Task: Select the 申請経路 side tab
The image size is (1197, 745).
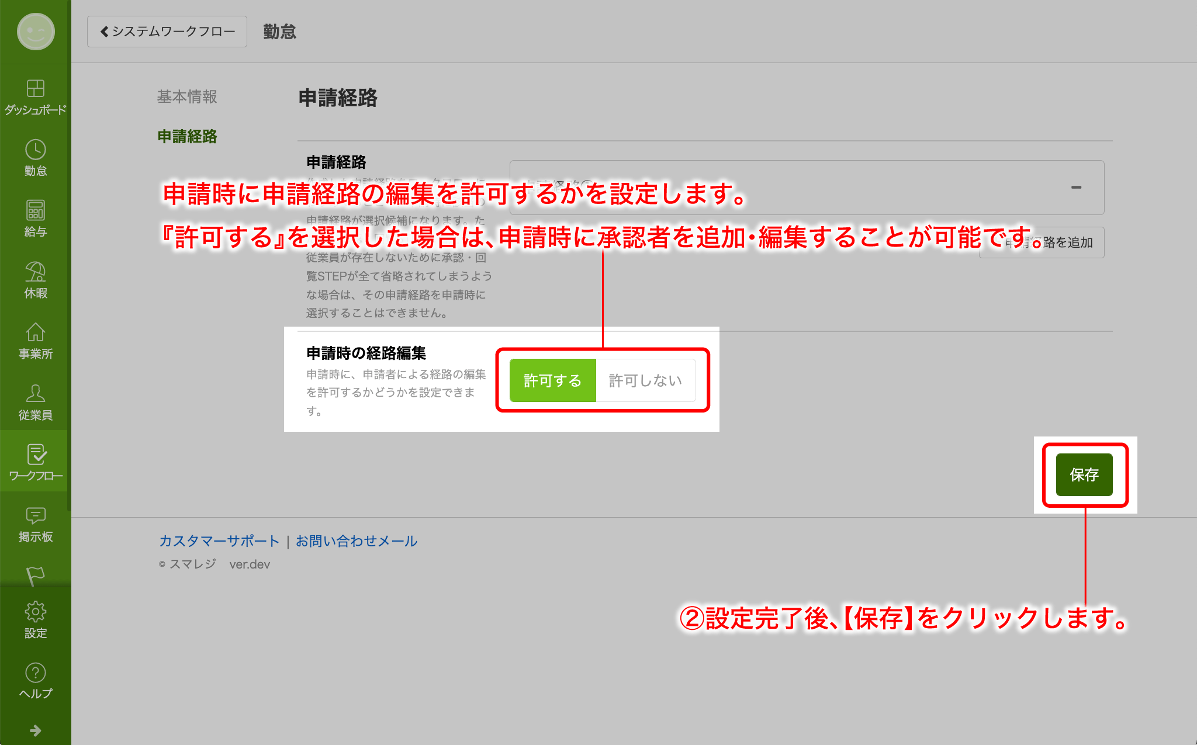Action: [187, 136]
